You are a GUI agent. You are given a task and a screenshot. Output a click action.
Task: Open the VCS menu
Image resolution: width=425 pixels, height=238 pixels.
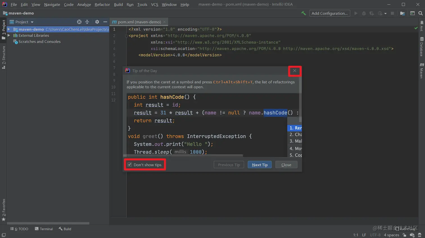click(155, 4)
